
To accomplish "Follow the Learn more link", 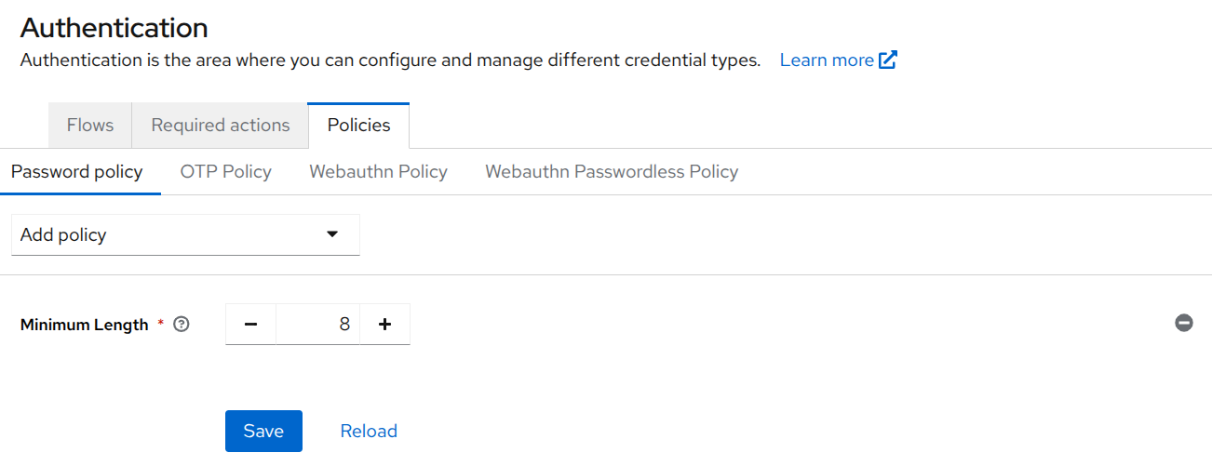I will tap(826, 60).
